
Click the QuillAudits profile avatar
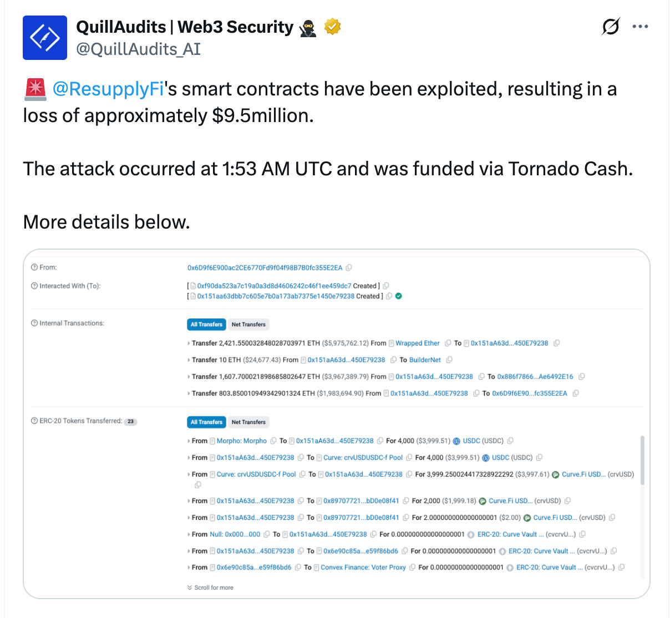pos(45,38)
